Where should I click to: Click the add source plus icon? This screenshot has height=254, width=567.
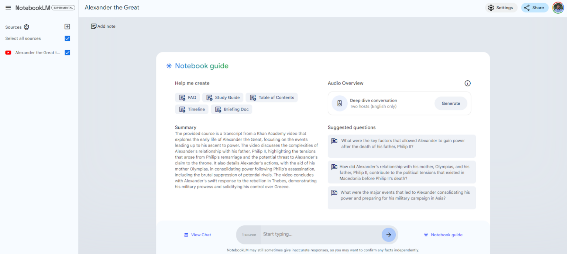tap(67, 27)
